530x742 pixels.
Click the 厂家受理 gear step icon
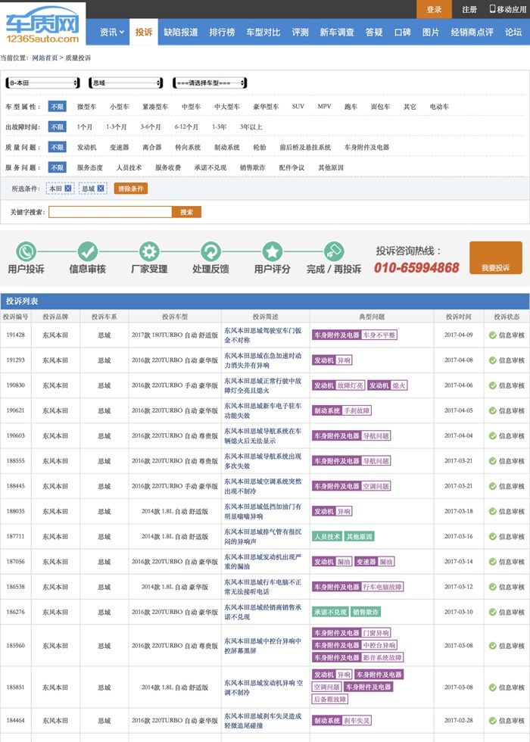(149, 251)
